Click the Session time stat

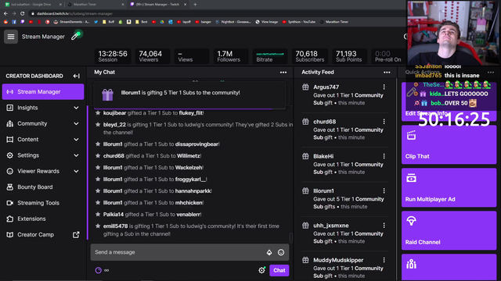tap(113, 56)
